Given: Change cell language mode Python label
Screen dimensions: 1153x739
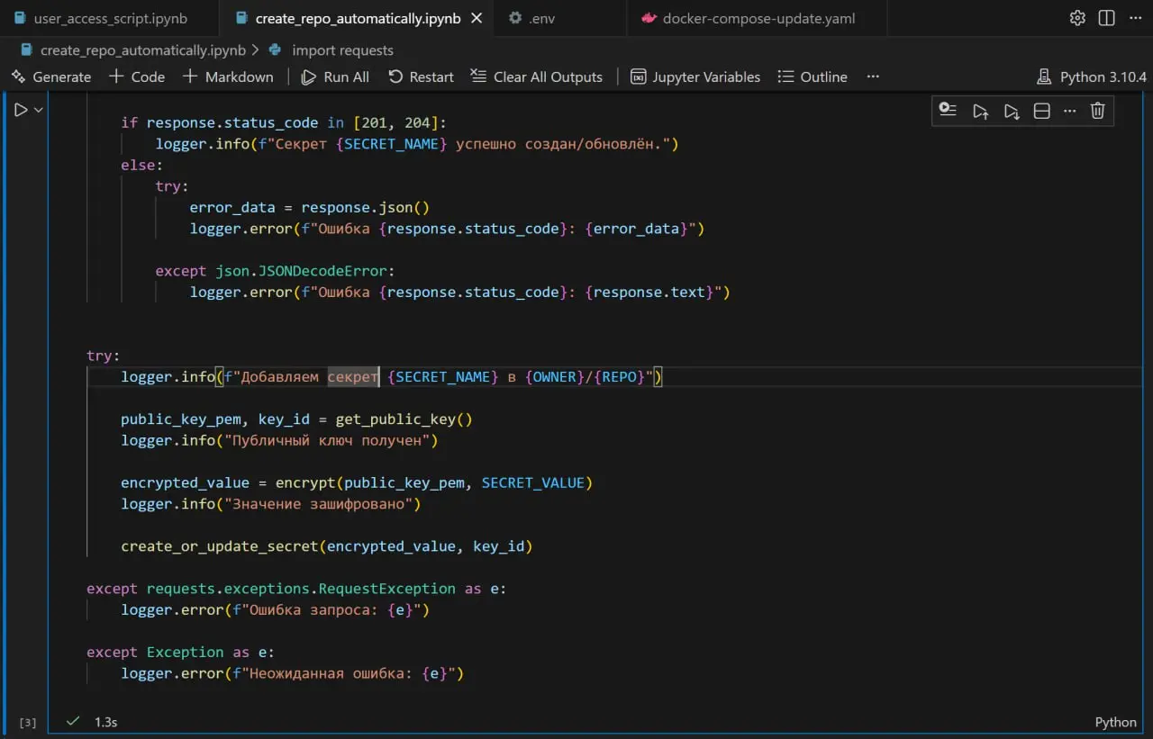Looking at the screenshot, I should click(1115, 722).
